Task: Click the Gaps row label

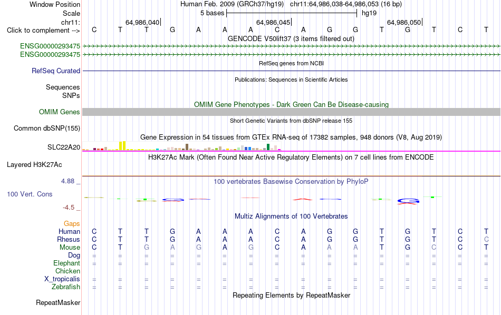Action: click(x=72, y=224)
